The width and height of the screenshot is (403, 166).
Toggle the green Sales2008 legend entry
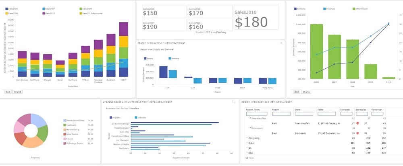[85, 9]
